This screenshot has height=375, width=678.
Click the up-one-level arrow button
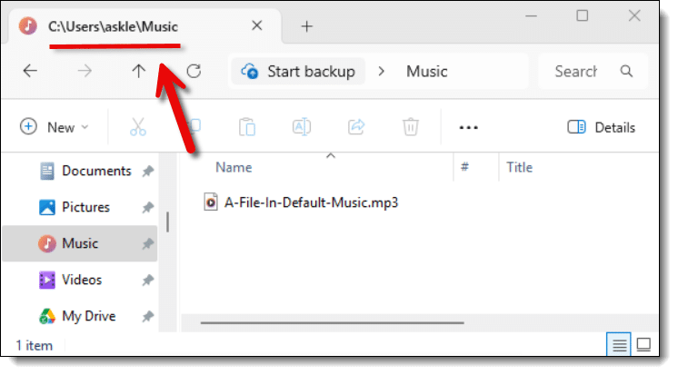click(138, 71)
